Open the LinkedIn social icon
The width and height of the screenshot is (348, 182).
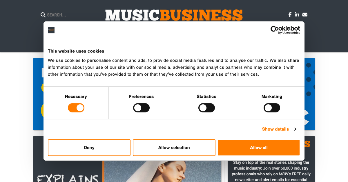point(297,14)
